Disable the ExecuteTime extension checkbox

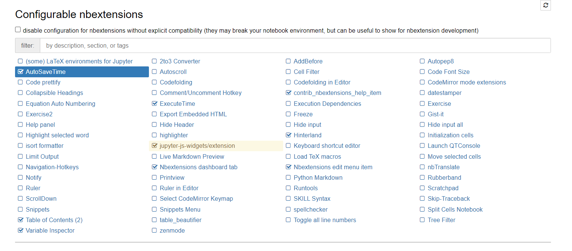(155, 104)
